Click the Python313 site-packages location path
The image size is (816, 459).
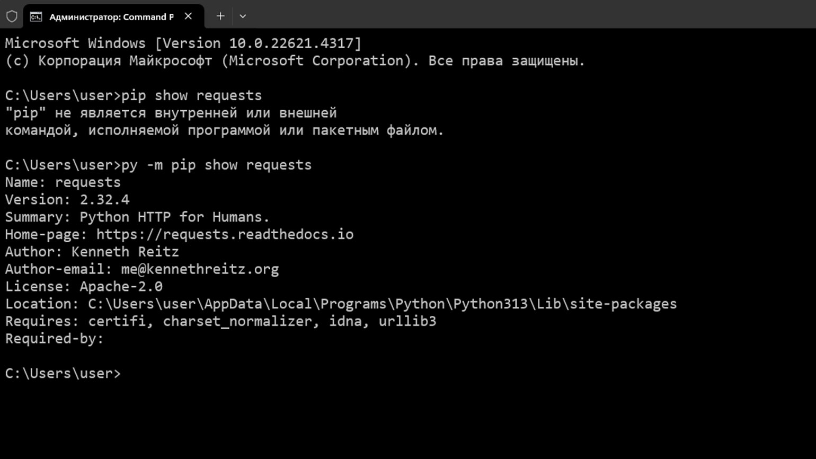click(x=382, y=304)
